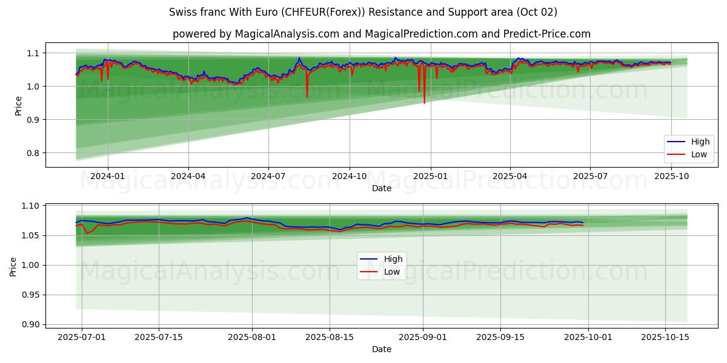The width and height of the screenshot is (727, 363).
Task: Select the blue High swatch in lower chart legend
Action: pos(369,260)
